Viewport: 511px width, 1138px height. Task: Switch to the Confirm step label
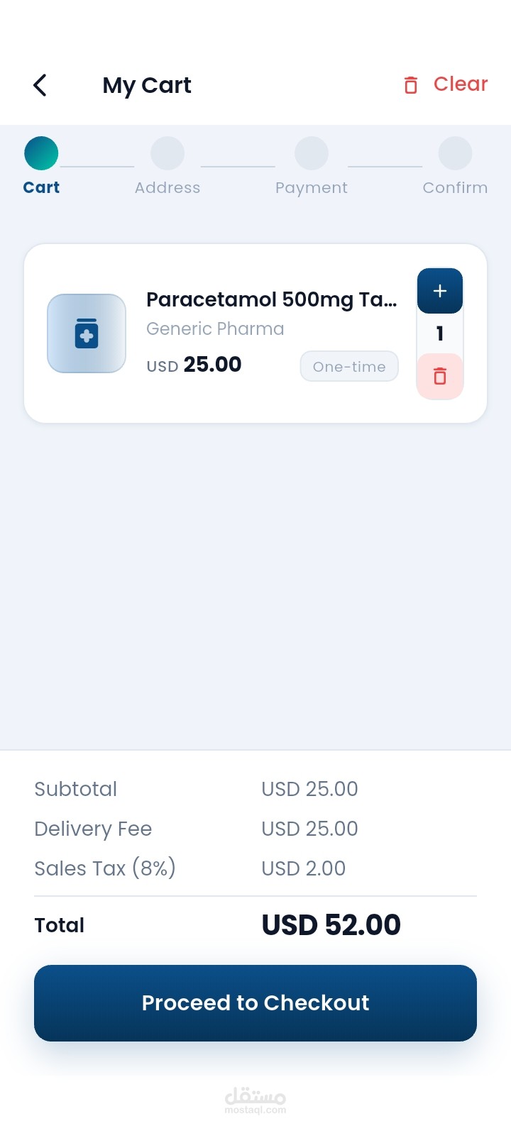pyautogui.click(x=455, y=187)
